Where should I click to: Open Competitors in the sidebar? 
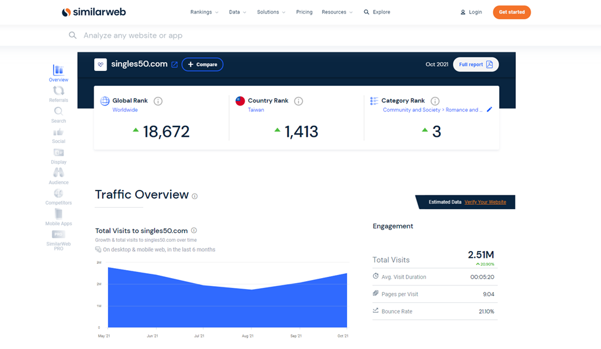pos(59,194)
